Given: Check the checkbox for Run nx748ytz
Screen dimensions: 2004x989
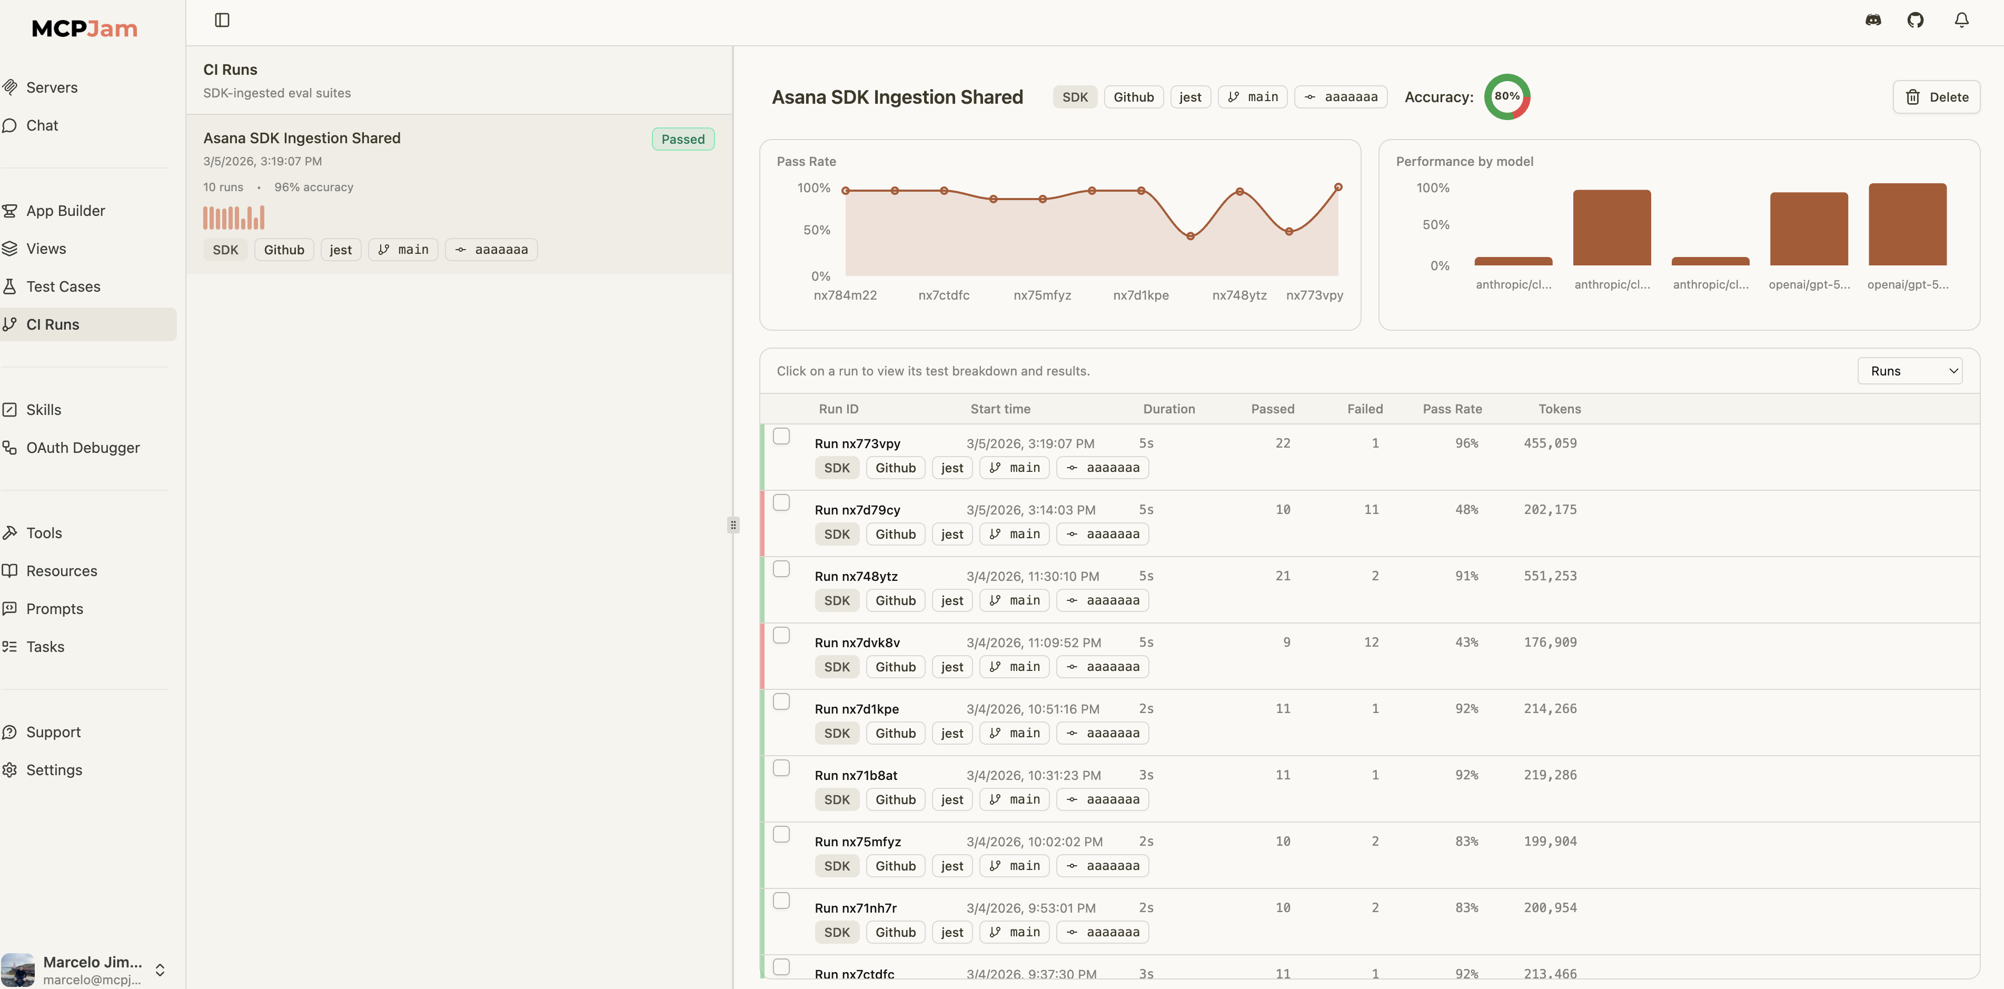Looking at the screenshot, I should pyautogui.click(x=782, y=569).
